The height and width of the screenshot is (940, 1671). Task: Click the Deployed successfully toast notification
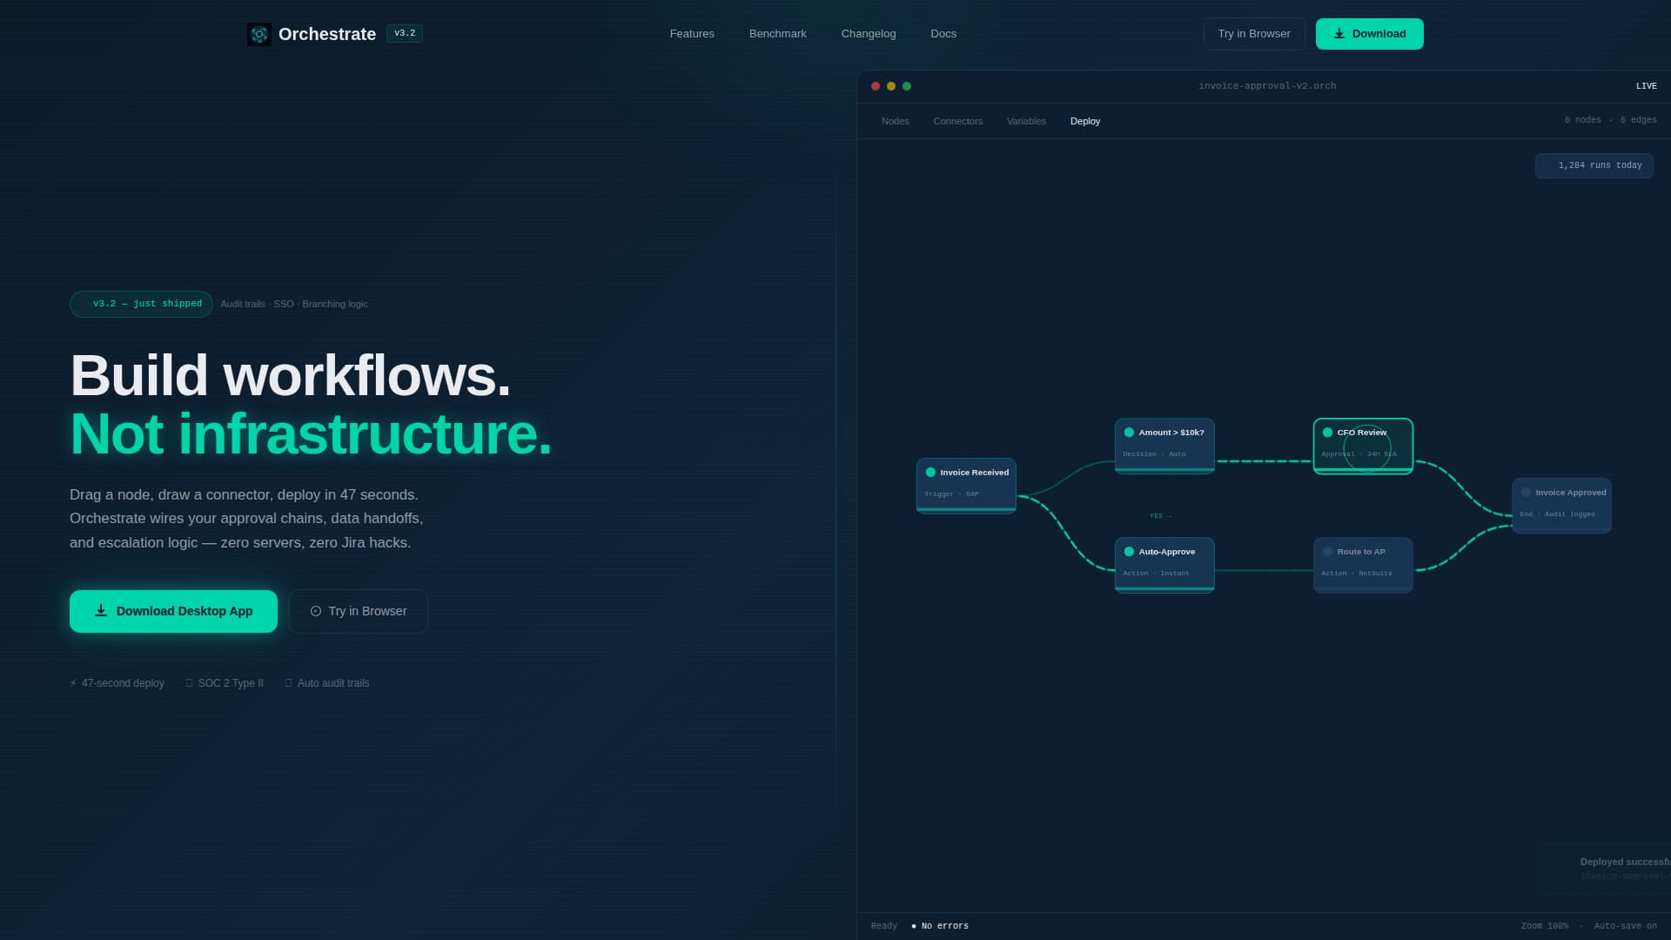pos(1605,869)
